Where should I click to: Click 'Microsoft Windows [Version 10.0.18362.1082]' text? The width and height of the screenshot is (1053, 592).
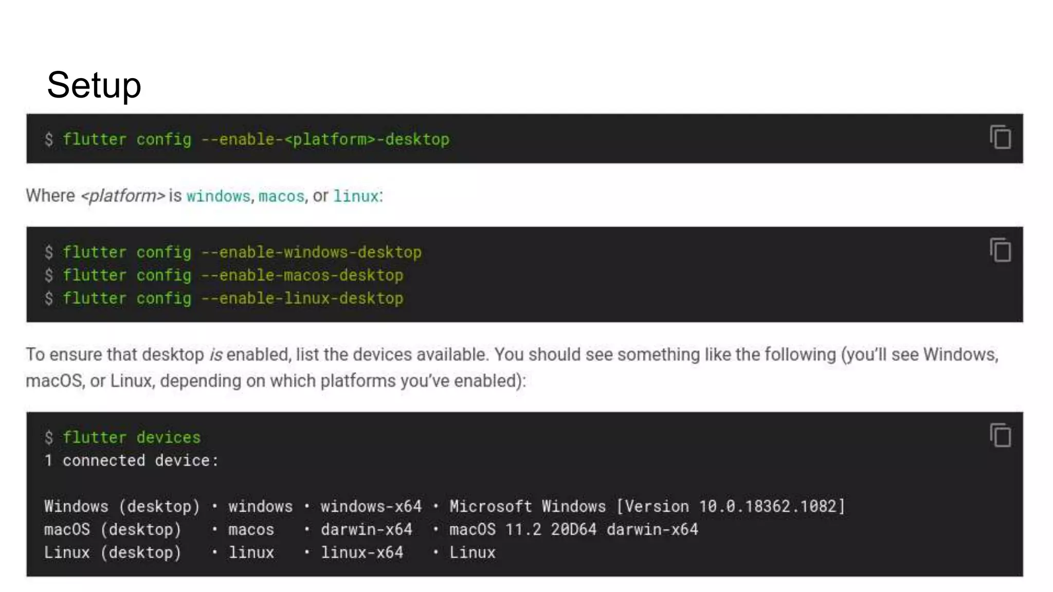point(647,507)
